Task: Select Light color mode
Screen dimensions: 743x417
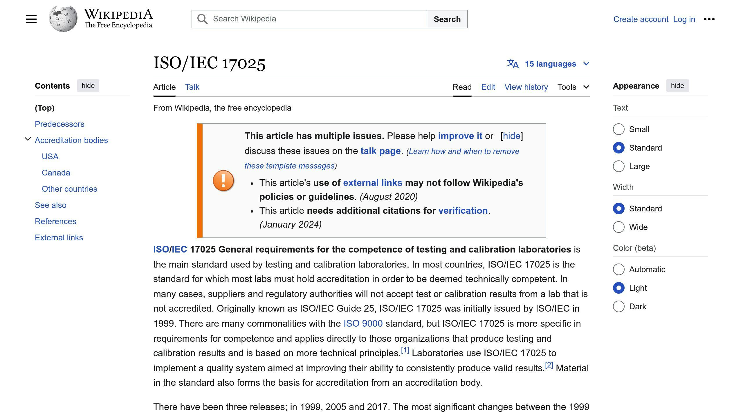Action: click(618, 288)
